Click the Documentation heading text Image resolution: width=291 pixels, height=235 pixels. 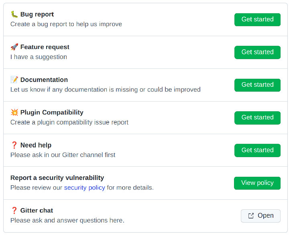point(44,80)
